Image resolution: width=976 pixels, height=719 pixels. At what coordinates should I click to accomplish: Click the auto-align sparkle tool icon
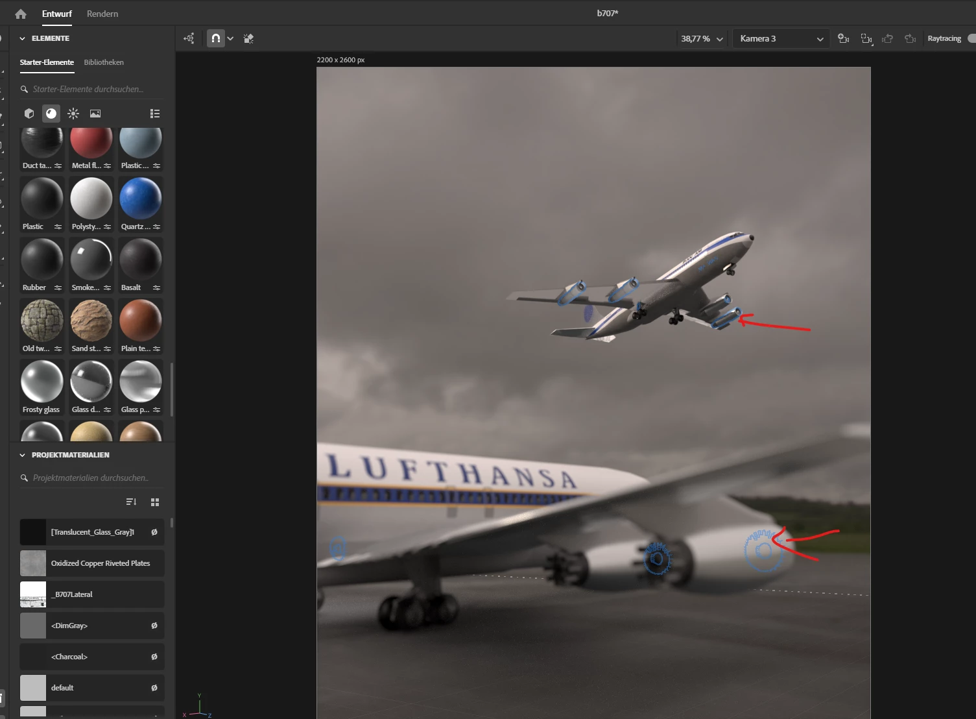coord(248,38)
